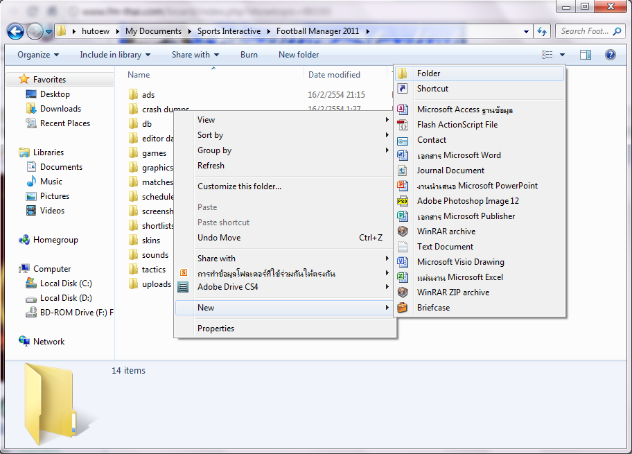
Task: Click My Documents breadcrumb segment
Action: 153,31
